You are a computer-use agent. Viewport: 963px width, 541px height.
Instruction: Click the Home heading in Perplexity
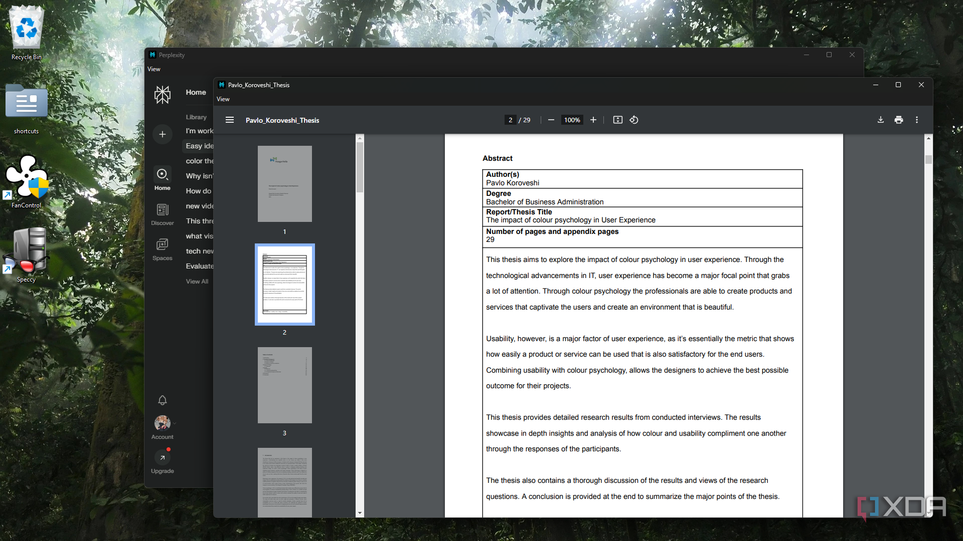click(196, 92)
